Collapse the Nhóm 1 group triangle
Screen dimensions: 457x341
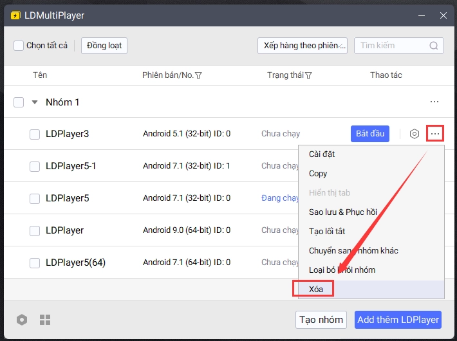point(35,102)
